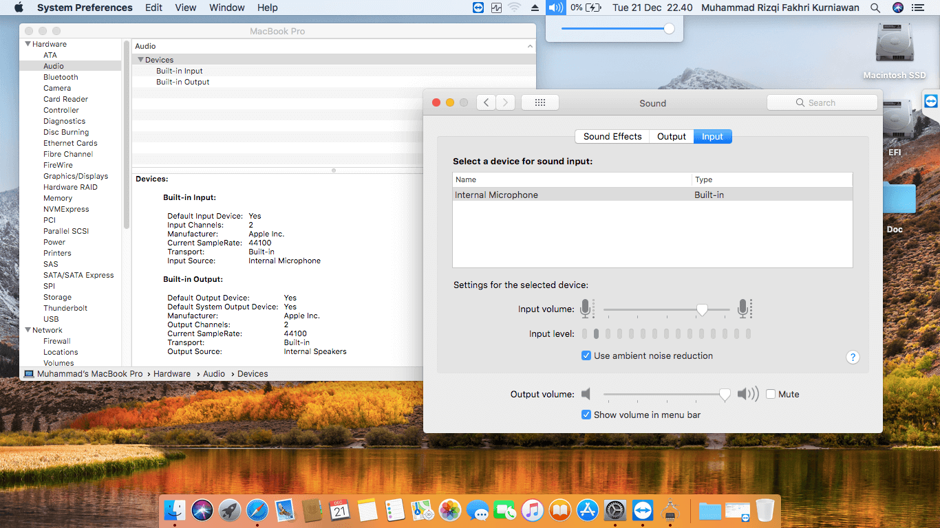This screenshot has width=940, height=528.
Task: Toggle the Mute checkbox
Action: [x=771, y=394]
